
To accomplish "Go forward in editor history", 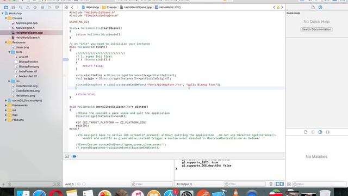I will (x=77, y=7).
